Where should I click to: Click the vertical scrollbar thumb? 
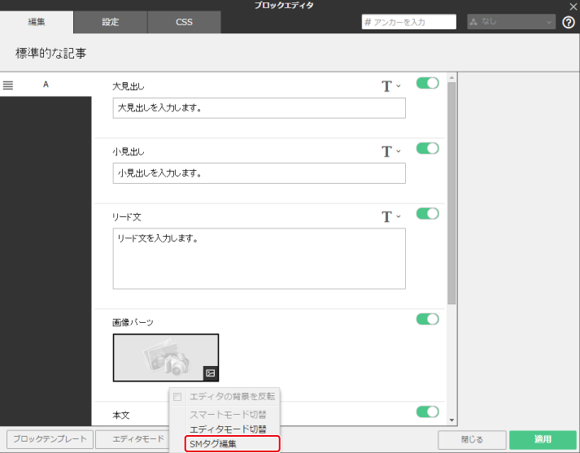coord(451,193)
